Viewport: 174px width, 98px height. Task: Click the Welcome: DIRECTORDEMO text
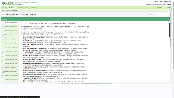(x=164, y=8)
